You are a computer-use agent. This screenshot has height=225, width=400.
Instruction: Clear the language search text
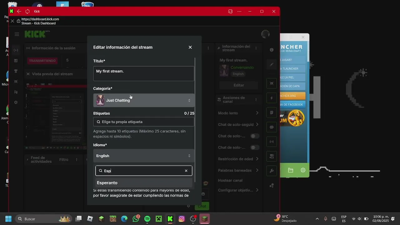tap(186, 171)
